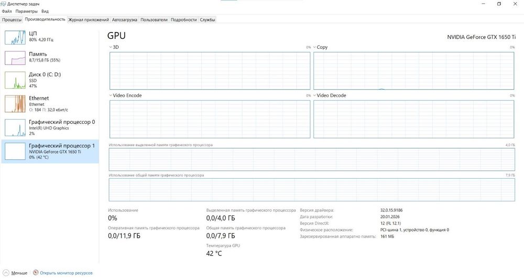Click the driver date value 20.01.2026
Screen dimensions: 524x280
click(x=390, y=217)
